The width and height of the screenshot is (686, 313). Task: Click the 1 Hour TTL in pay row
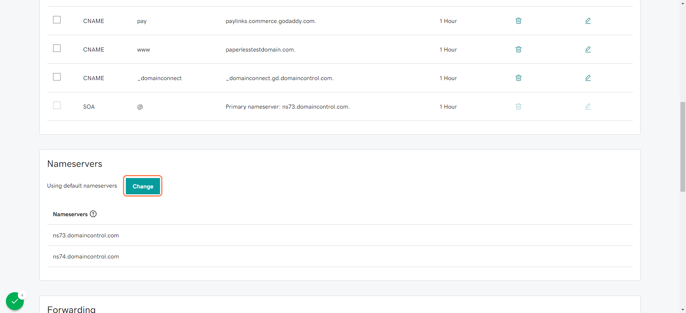tap(448, 21)
